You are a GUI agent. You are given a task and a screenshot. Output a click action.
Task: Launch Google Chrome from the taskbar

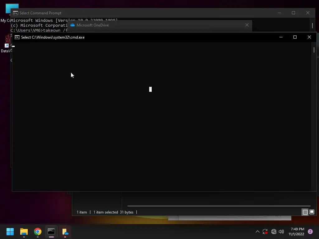click(x=38, y=232)
